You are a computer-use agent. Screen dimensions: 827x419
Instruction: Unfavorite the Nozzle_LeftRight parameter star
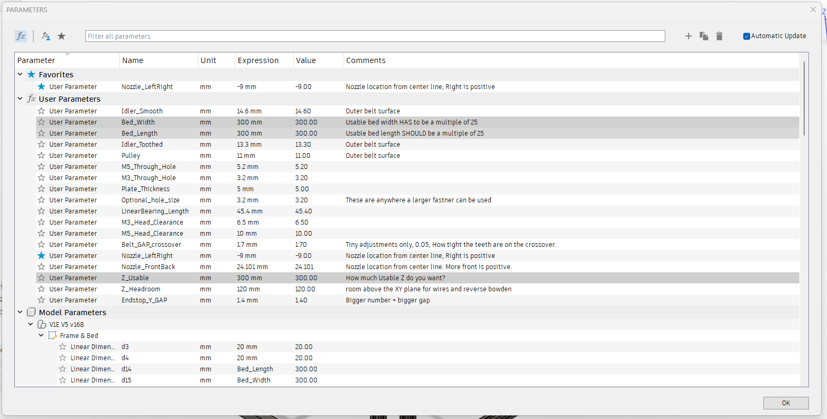[x=41, y=86]
